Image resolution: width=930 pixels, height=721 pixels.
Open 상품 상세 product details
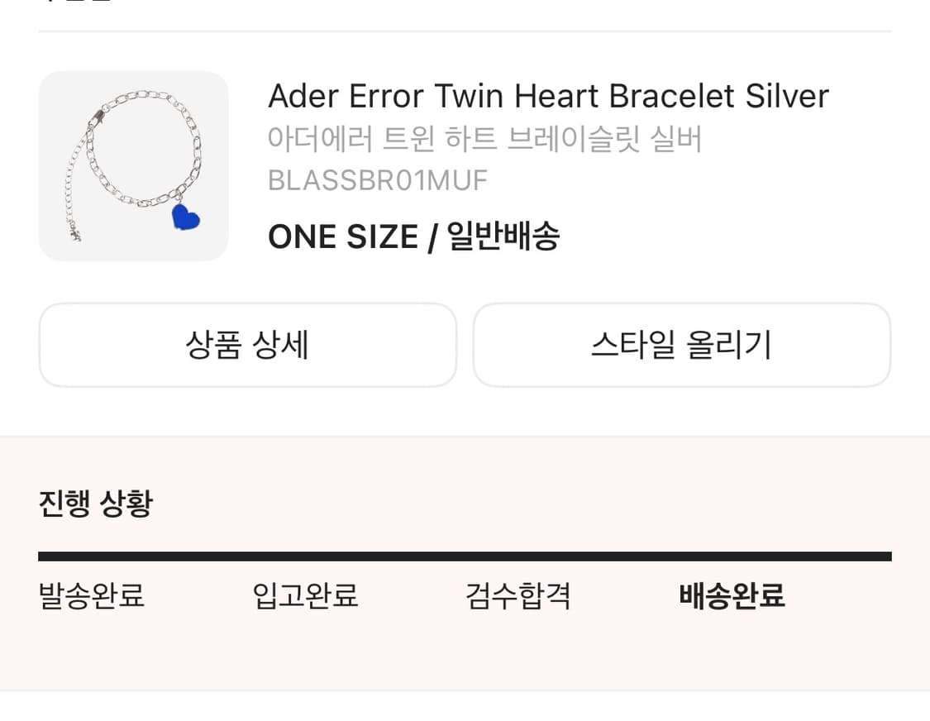pyautogui.click(x=247, y=345)
